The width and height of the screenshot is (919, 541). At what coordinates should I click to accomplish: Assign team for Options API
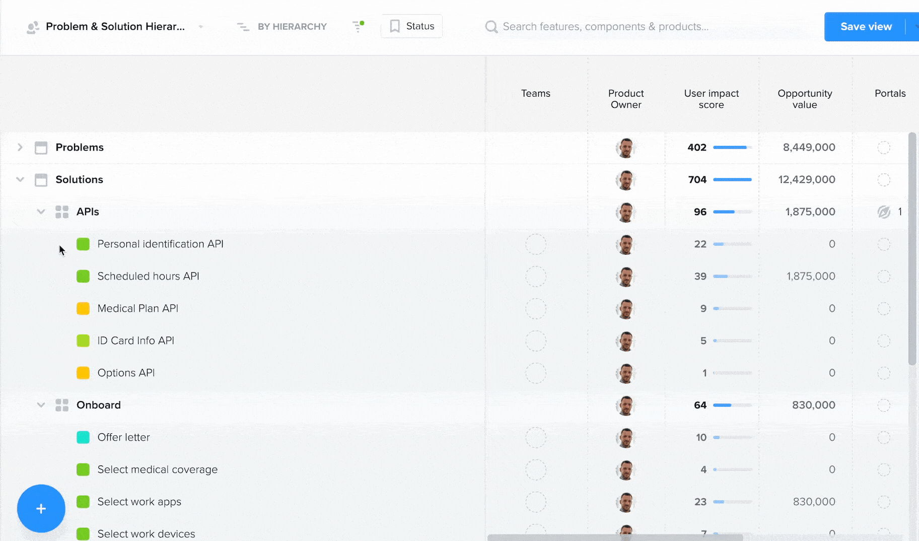click(x=536, y=373)
